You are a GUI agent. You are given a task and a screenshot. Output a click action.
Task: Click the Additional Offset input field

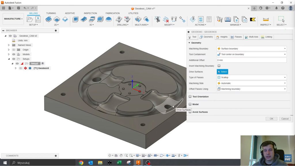[251, 60]
